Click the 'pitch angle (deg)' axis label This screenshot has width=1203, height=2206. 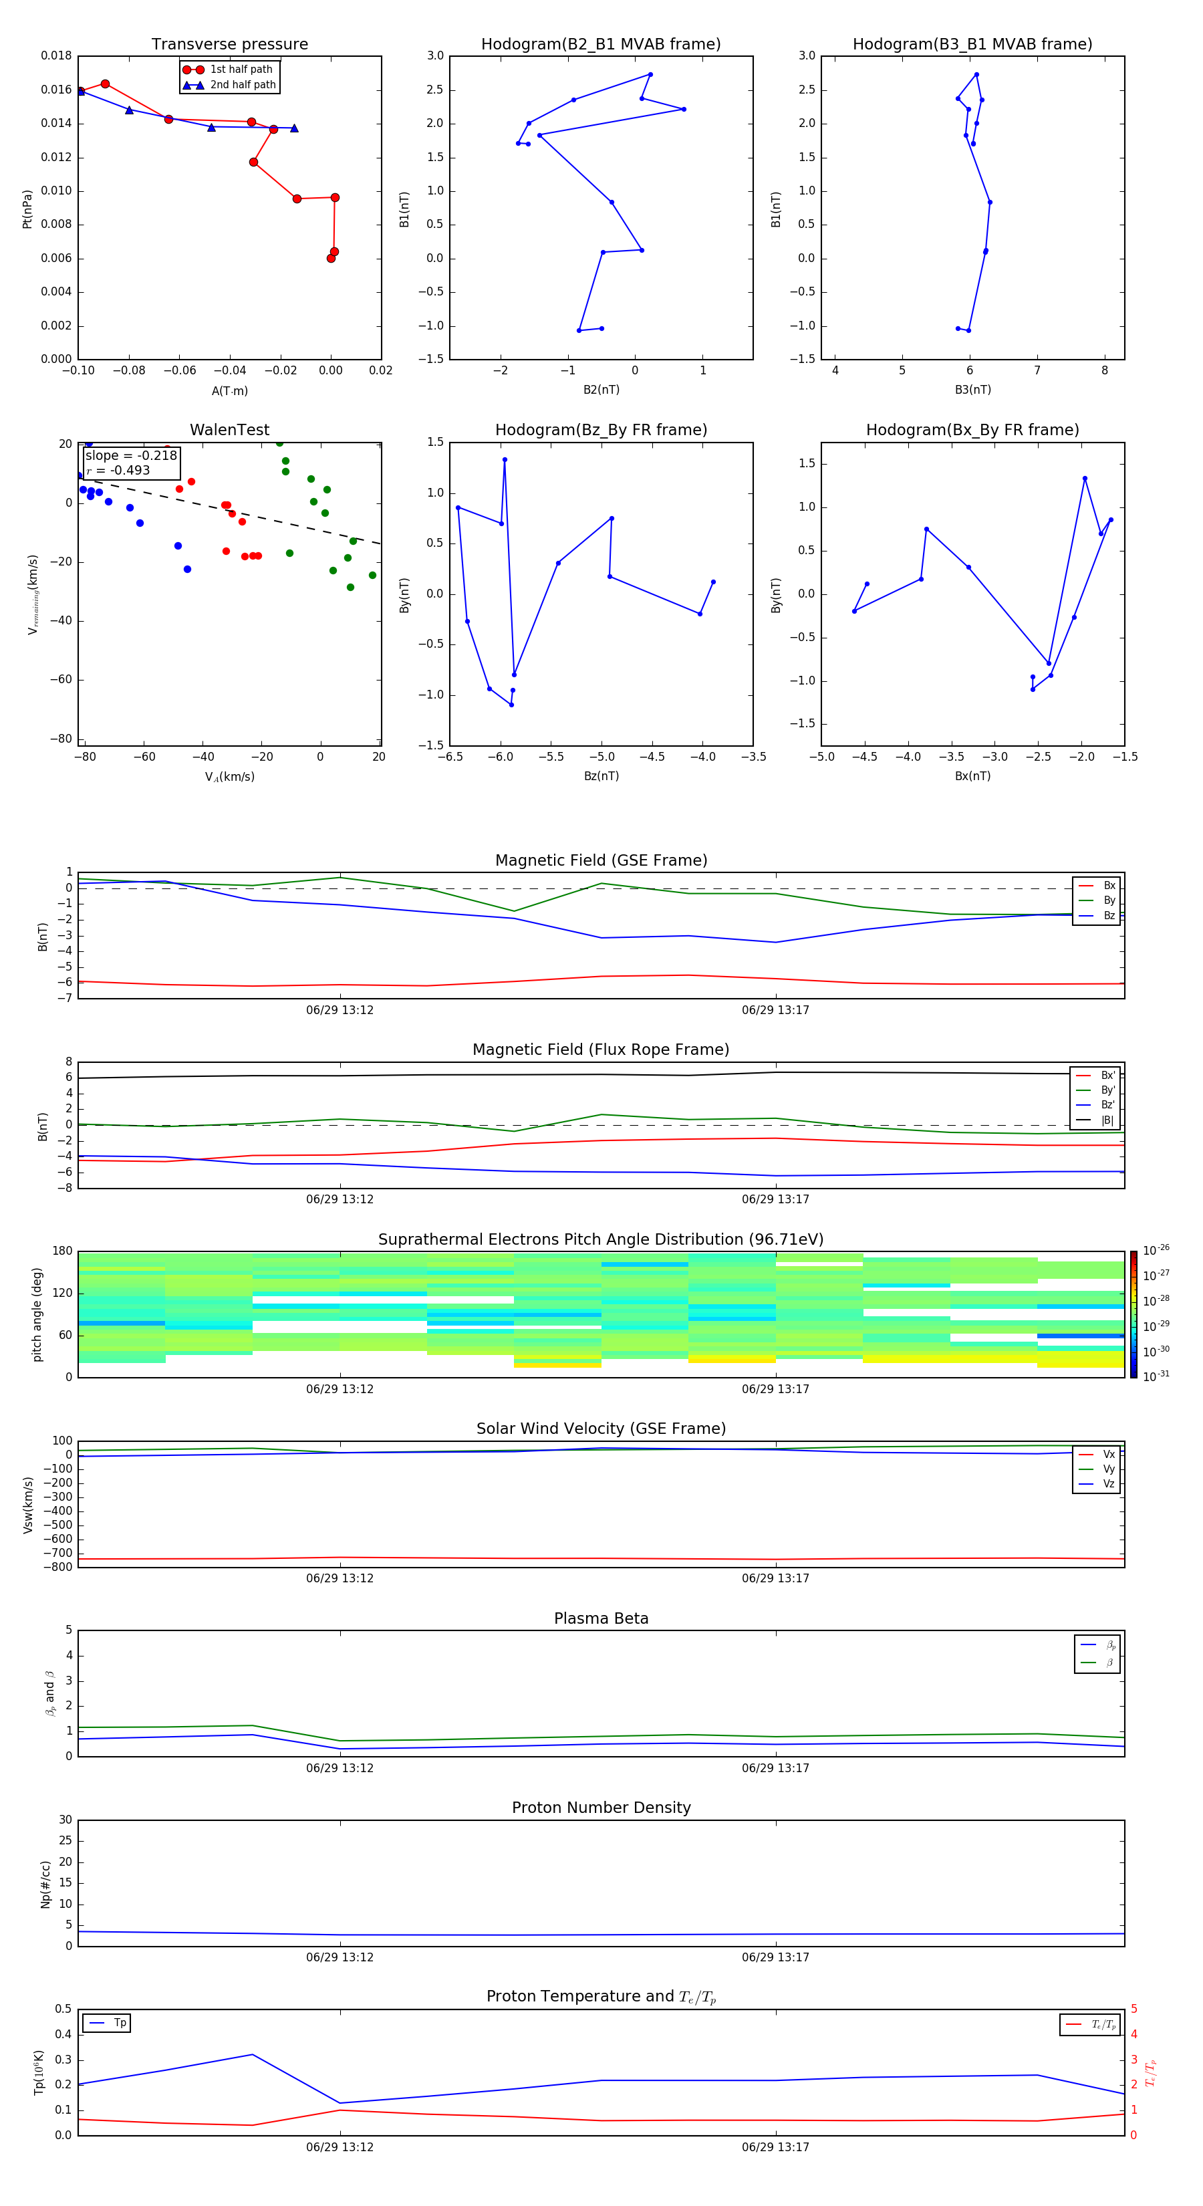pyautogui.click(x=37, y=1314)
